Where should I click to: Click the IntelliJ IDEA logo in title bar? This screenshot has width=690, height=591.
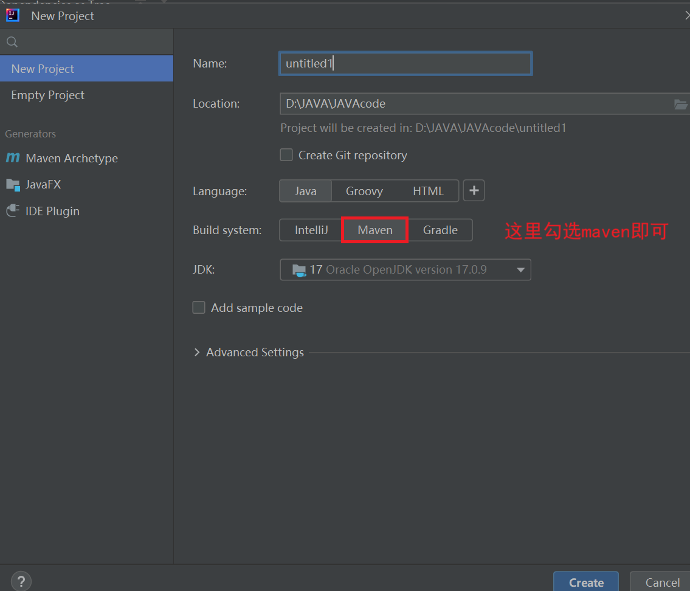tap(13, 15)
